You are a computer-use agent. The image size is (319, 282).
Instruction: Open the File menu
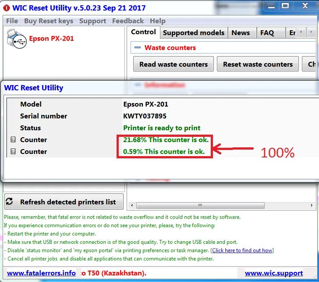(x=12, y=21)
